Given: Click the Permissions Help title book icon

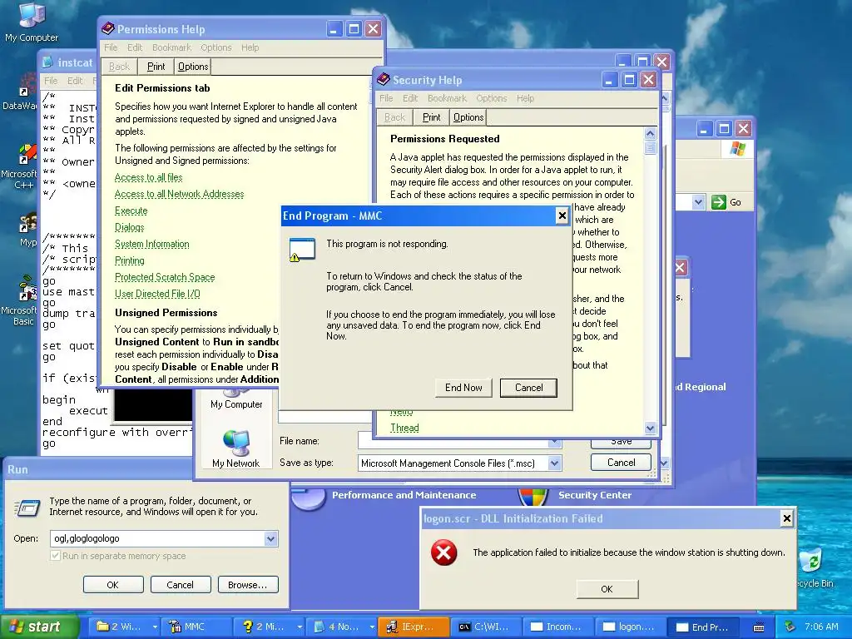Looking at the screenshot, I should pyautogui.click(x=107, y=28).
